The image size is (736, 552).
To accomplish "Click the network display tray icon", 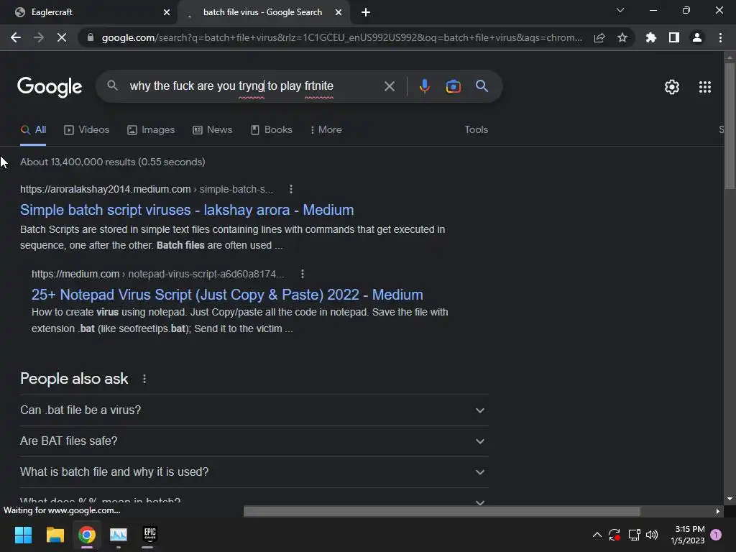I will point(634,535).
